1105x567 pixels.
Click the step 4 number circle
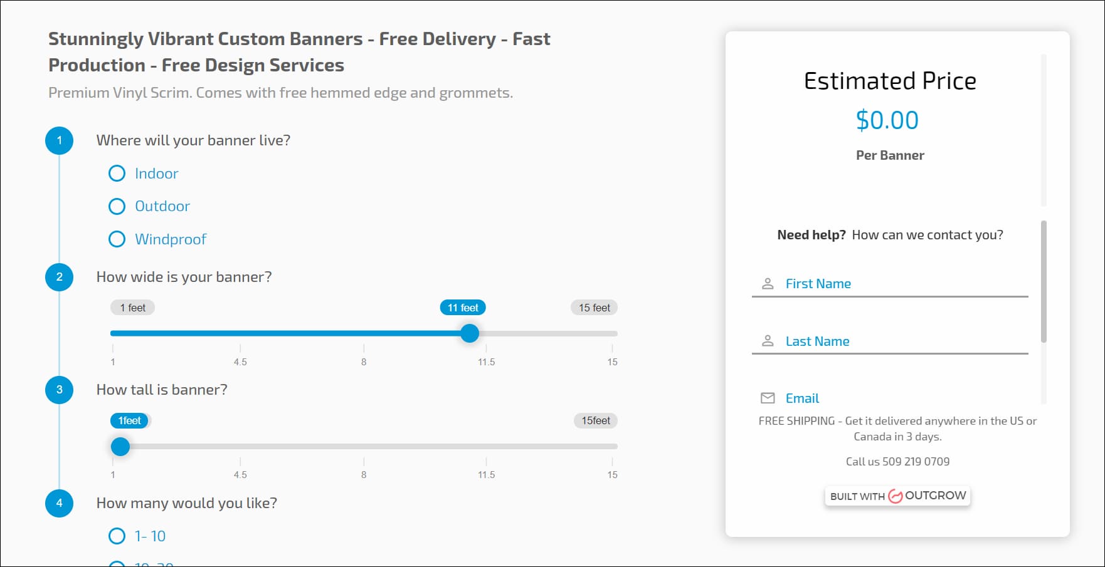click(x=60, y=503)
